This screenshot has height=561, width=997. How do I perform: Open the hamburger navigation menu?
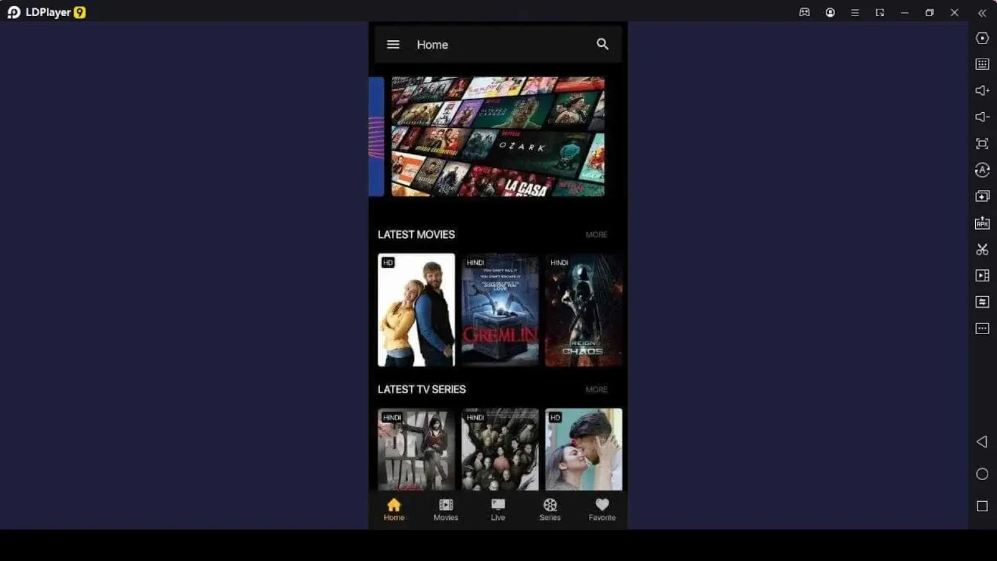click(x=393, y=44)
